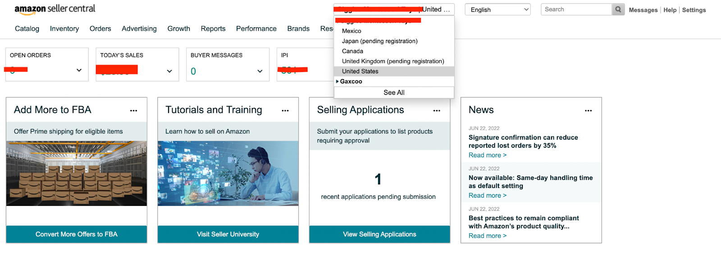Select Japan (pending registration) marketplace

tap(380, 41)
